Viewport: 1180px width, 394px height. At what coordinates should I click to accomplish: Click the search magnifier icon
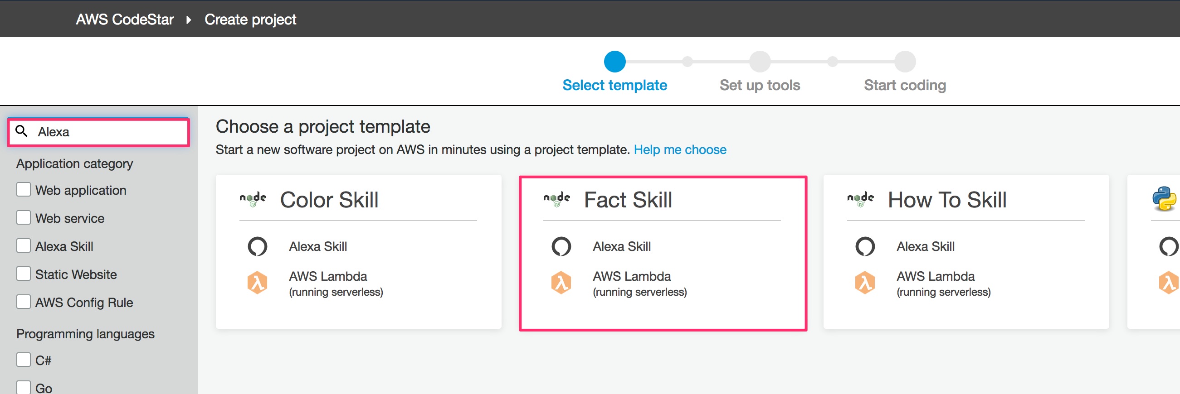(21, 131)
